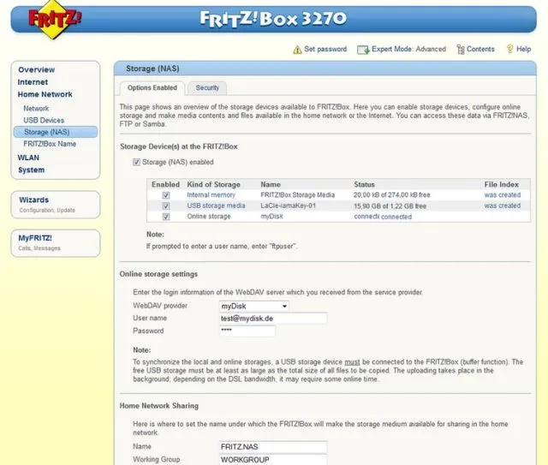The image size is (548, 465).
Task: Click the myDisk name cell
Action: tap(271, 217)
